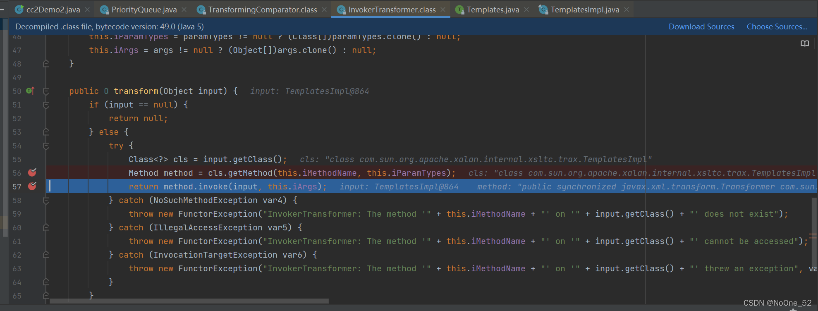Click the Download Sources link
The height and width of the screenshot is (311, 818).
click(x=701, y=26)
